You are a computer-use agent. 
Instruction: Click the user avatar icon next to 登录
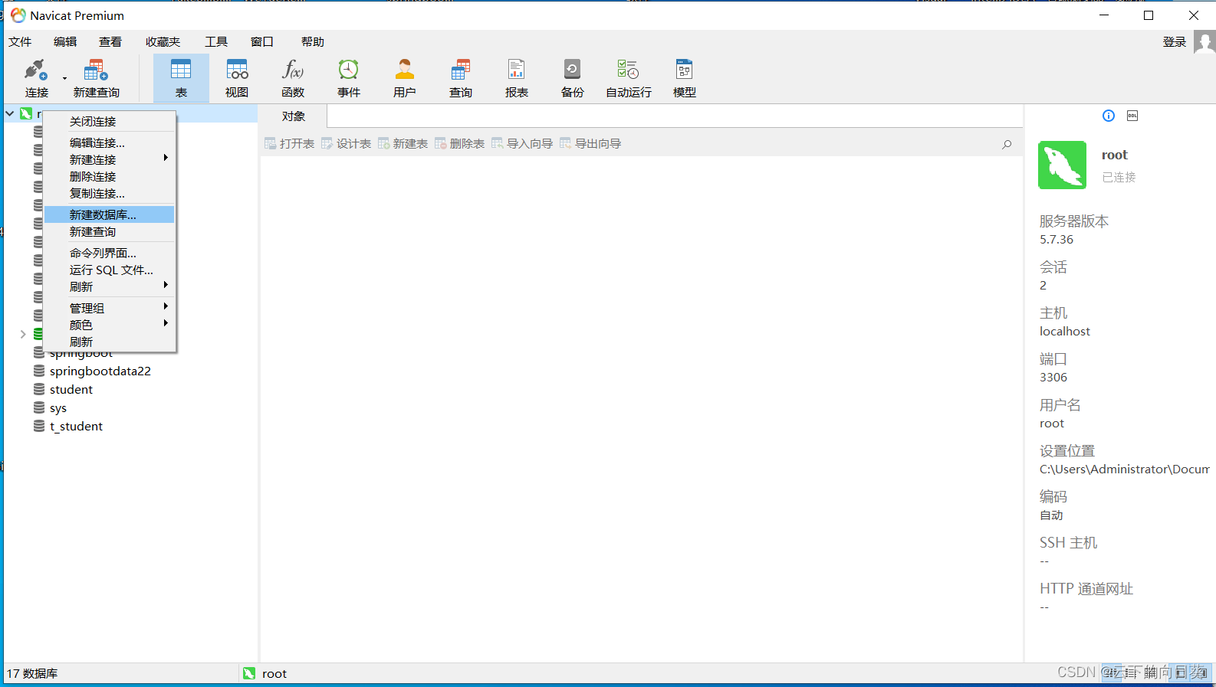pos(1204,42)
